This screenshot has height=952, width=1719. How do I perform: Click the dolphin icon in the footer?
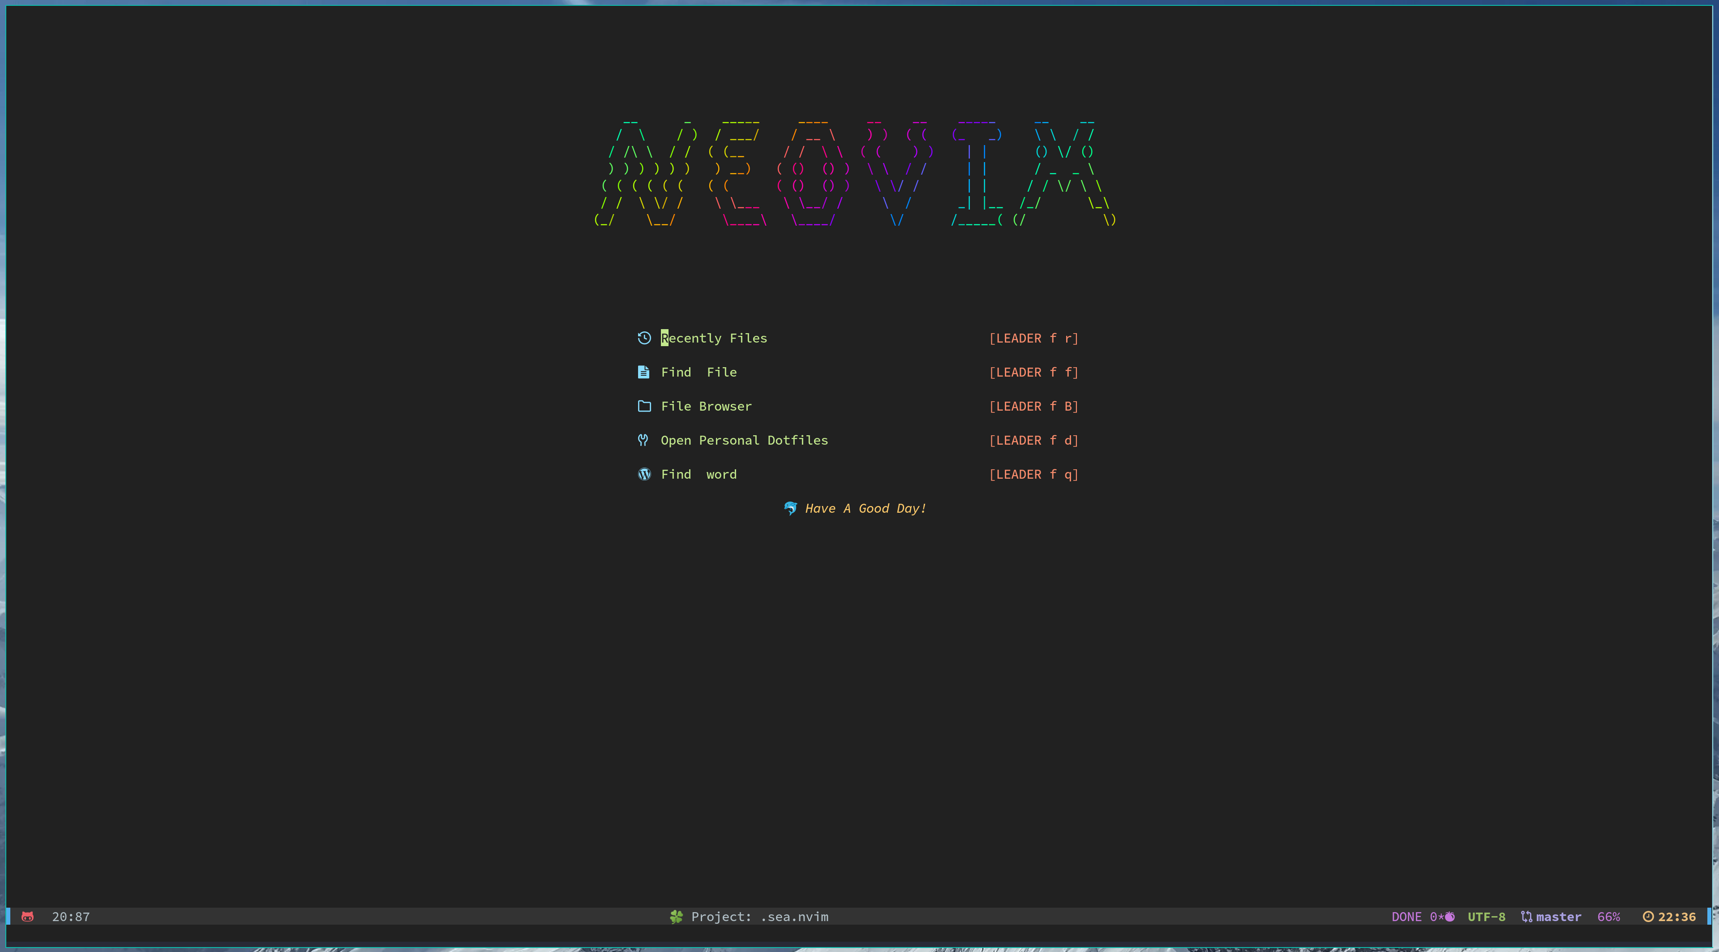790,508
